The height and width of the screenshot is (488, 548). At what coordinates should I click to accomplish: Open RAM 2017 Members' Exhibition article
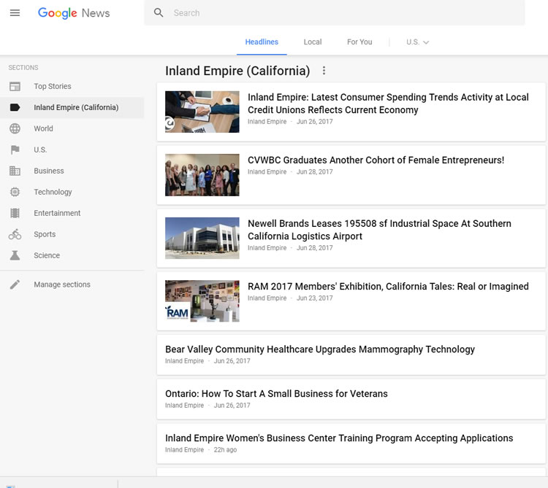(x=388, y=287)
